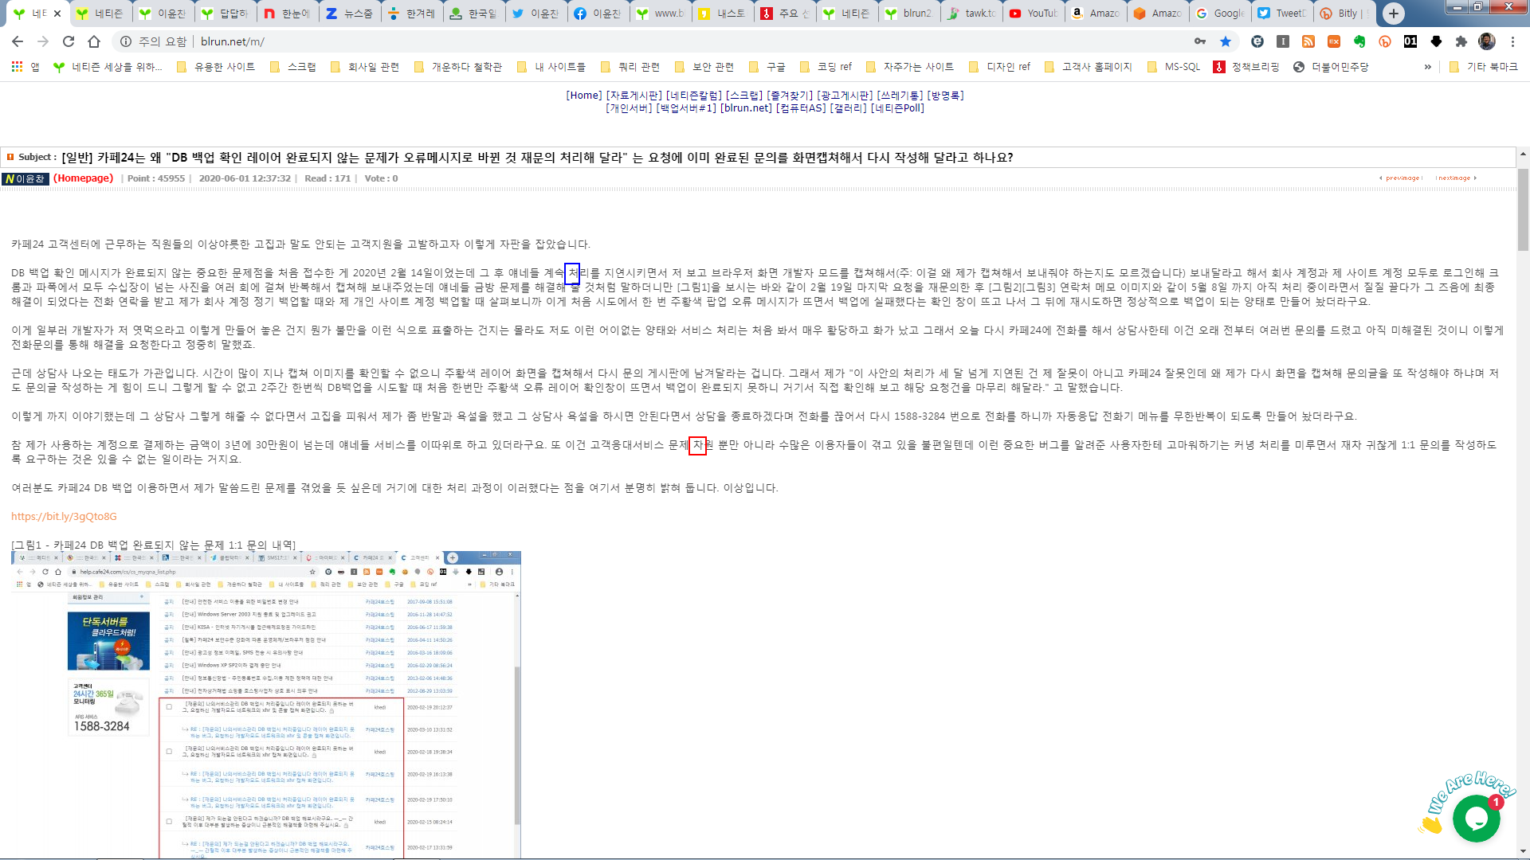Go back using the browser back arrow

tap(18, 41)
